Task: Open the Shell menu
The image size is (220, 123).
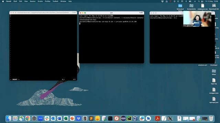Action: tap(15, 1)
